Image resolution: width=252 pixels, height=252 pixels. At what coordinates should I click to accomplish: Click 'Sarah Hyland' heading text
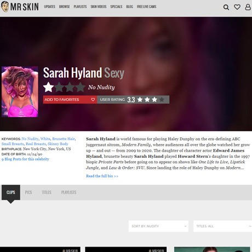pyautogui.click(x=72, y=73)
